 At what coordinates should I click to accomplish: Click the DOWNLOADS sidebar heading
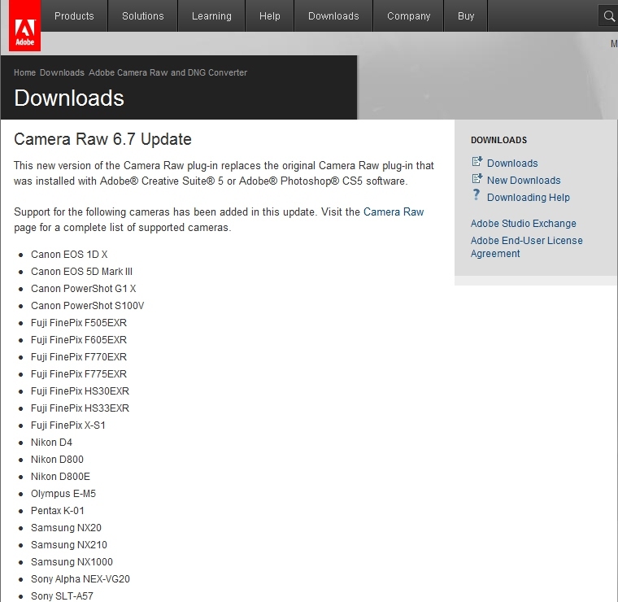point(498,140)
